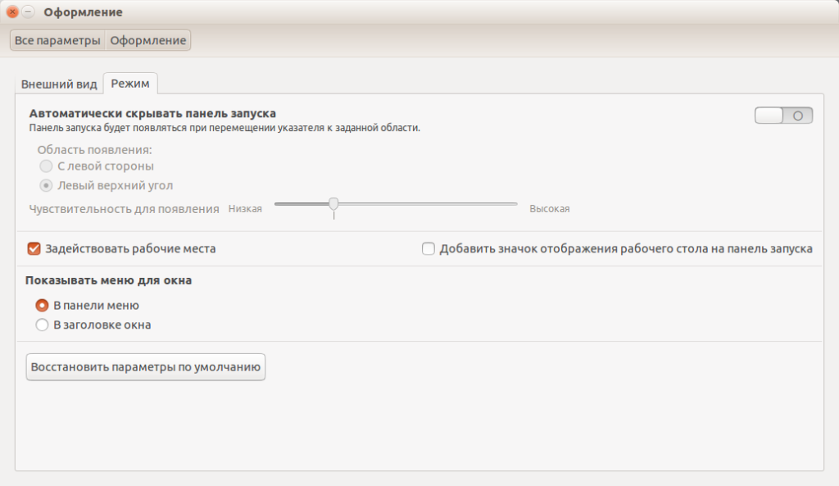The height and width of the screenshot is (486, 839).
Task: Switch to the Внешний вид tab
Action: pos(59,84)
